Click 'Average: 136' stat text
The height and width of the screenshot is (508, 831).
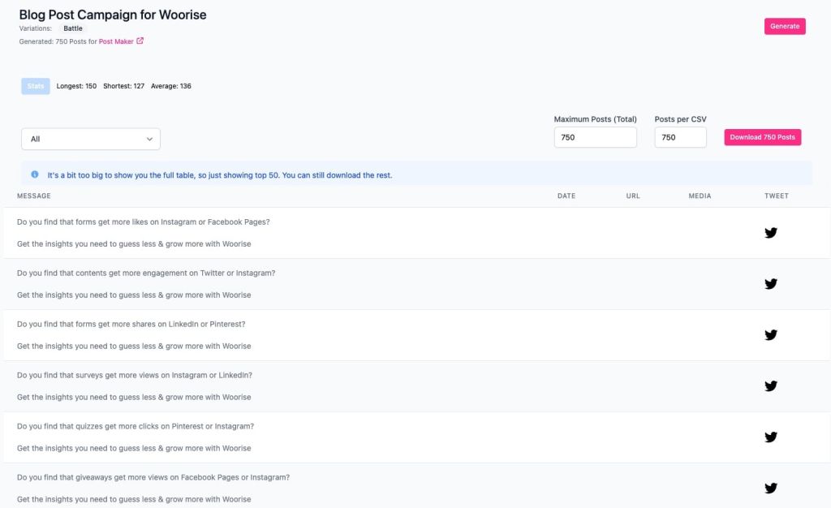tap(170, 86)
